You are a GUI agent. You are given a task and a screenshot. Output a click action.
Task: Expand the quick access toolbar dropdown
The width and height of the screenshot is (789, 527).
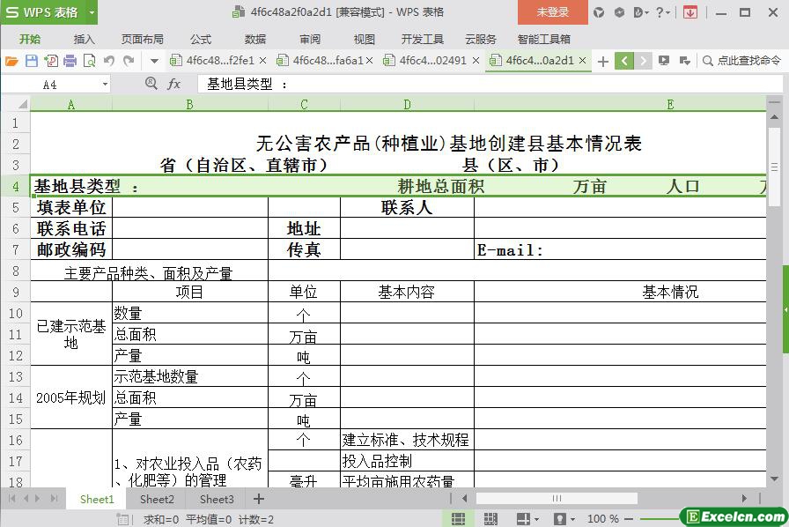pos(154,62)
